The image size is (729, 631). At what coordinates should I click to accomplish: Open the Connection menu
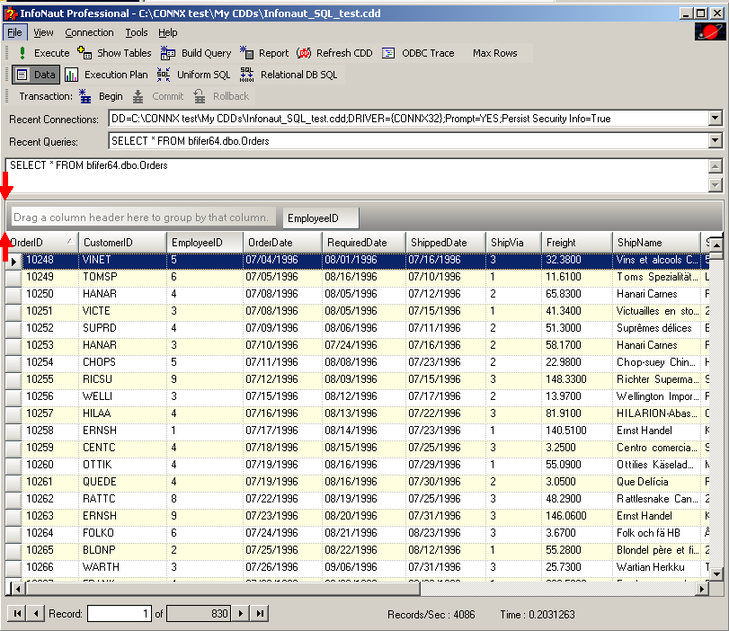(x=89, y=32)
